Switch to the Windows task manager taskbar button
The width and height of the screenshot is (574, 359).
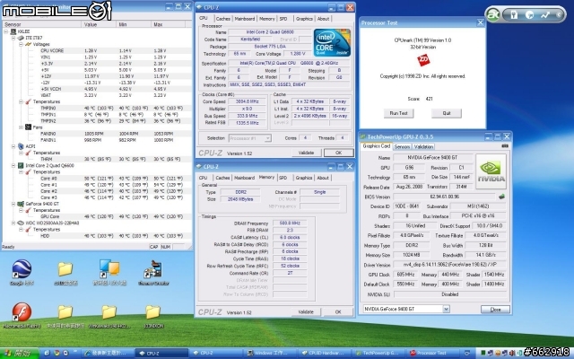(271, 353)
